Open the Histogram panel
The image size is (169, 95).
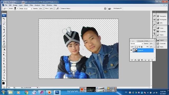[162, 20]
